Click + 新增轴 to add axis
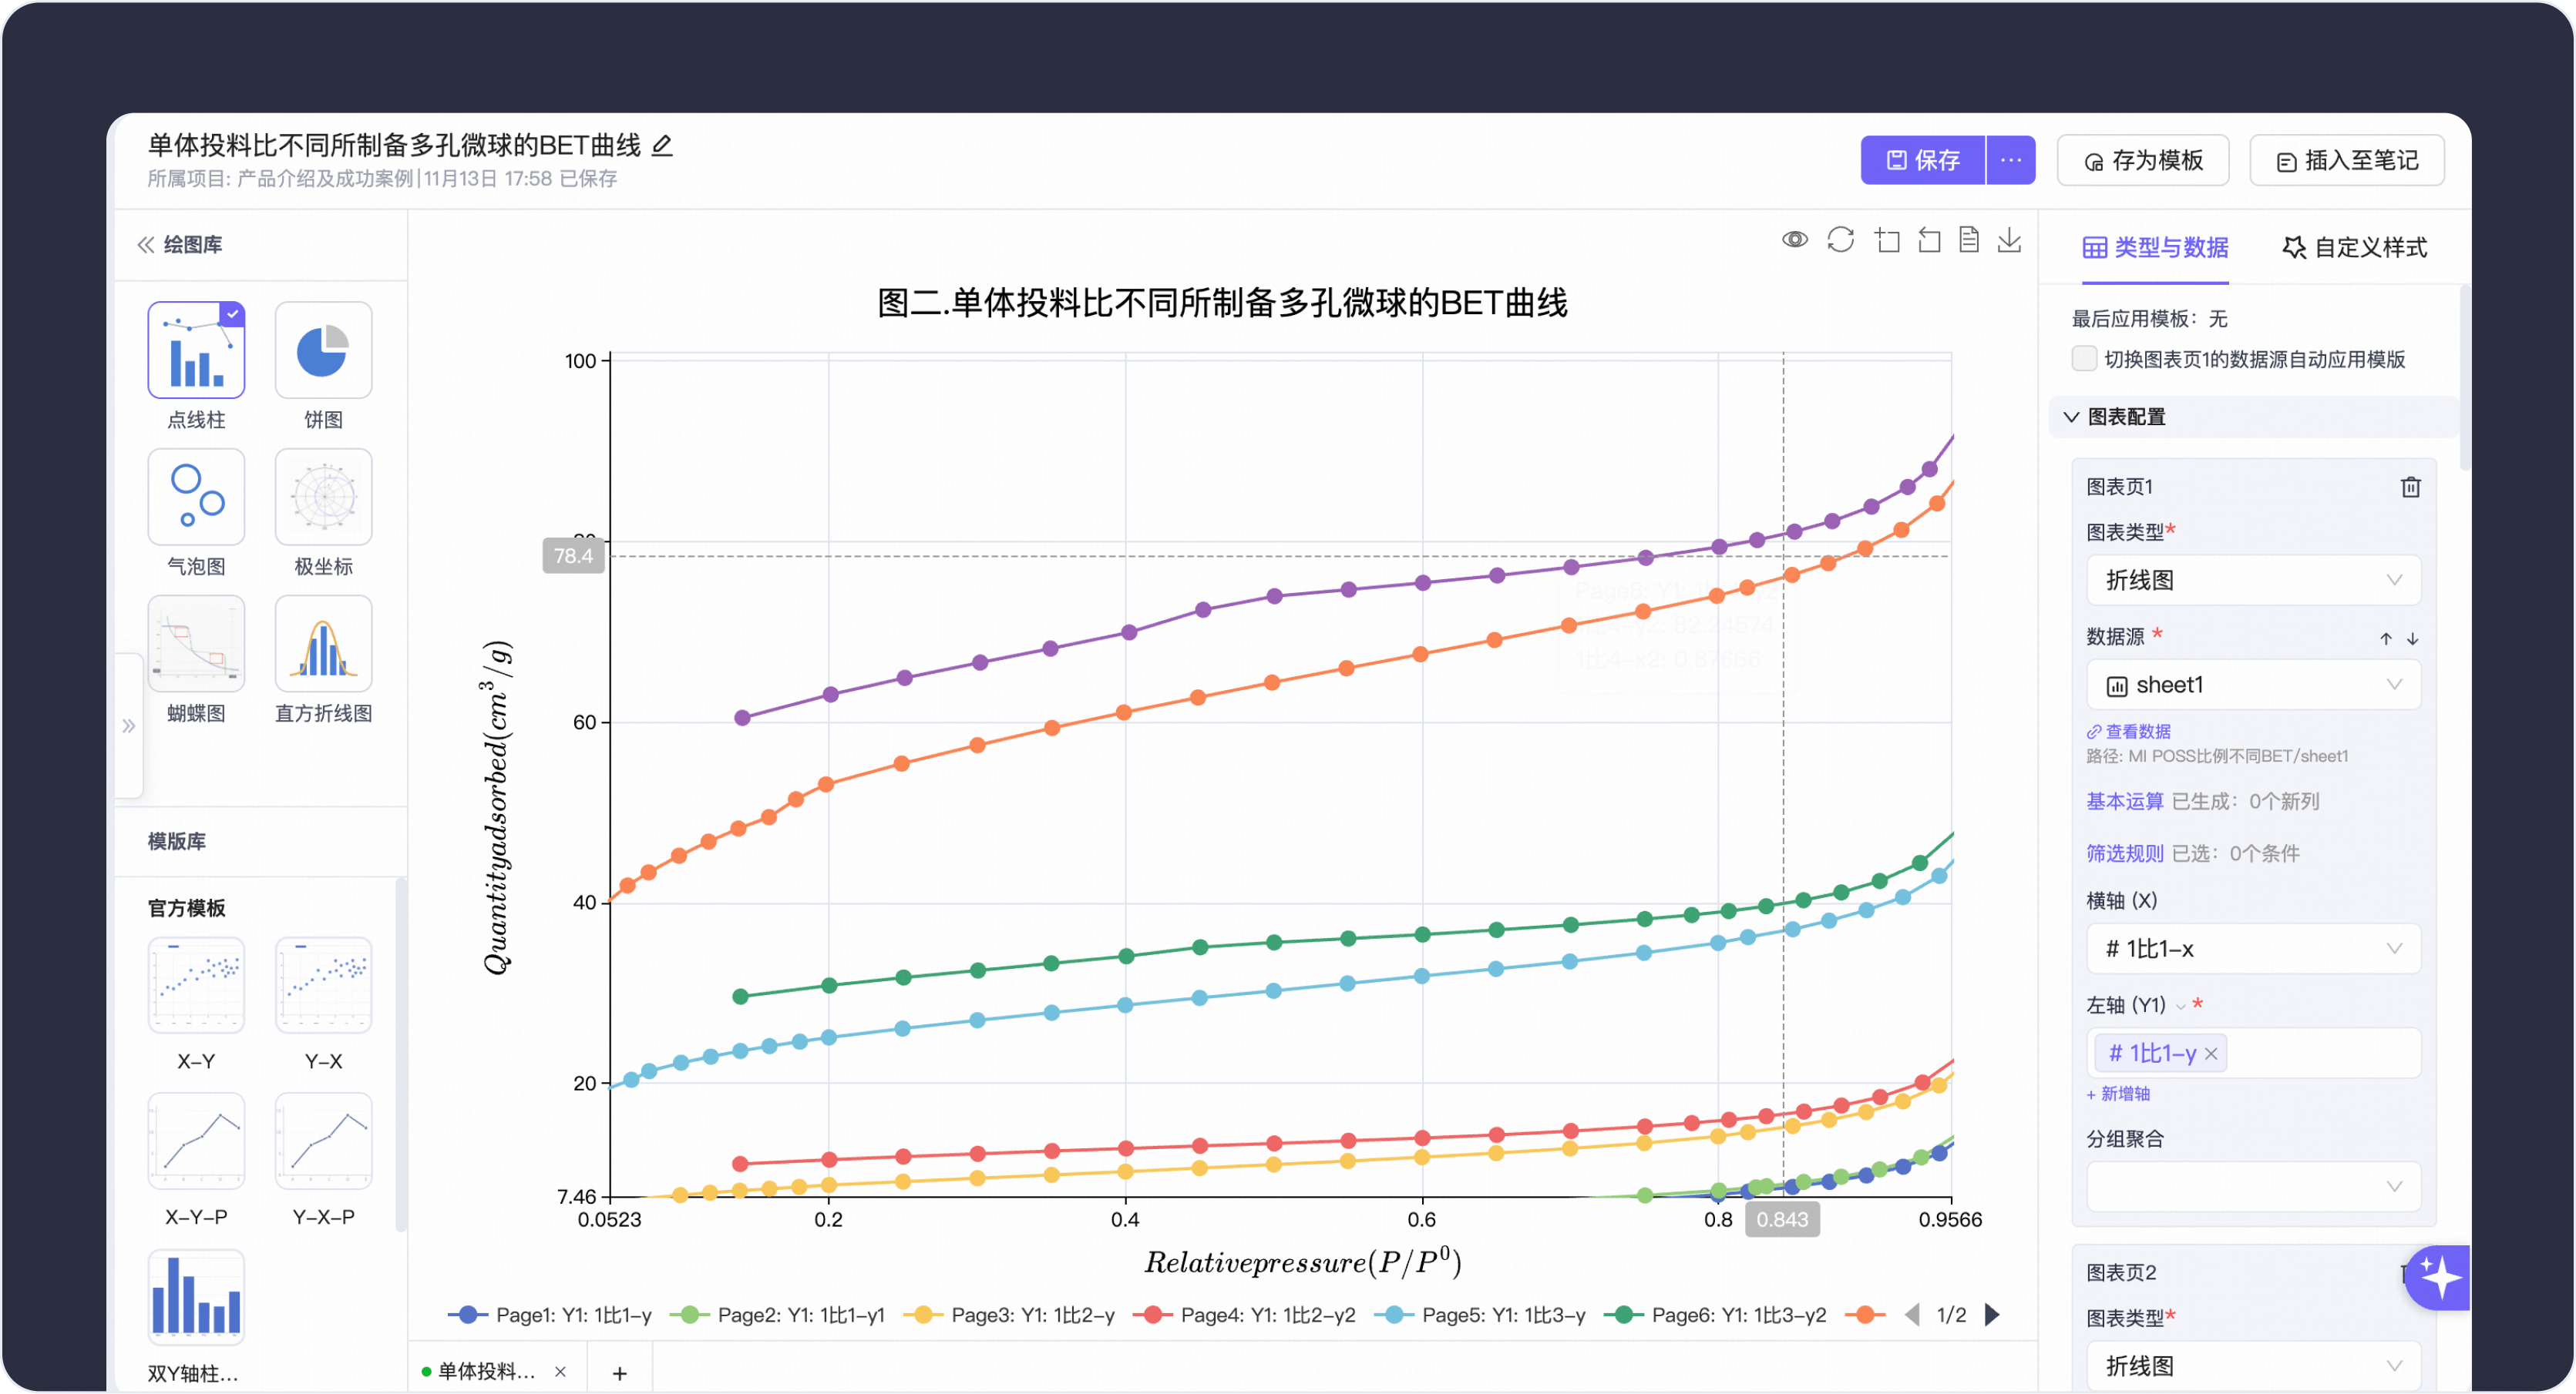This screenshot has height=1394, width=2576. tap(2118, 1094)
